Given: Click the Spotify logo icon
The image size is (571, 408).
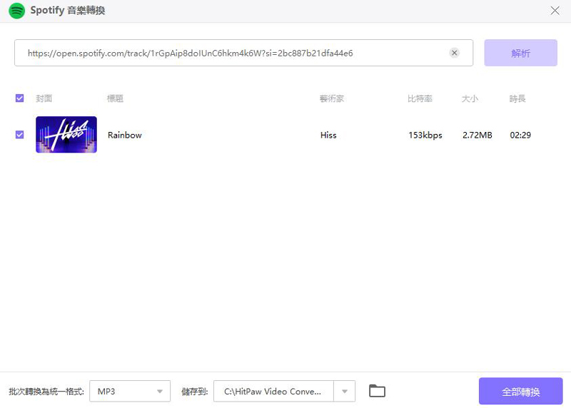Looking at the screenshot, I should click(16, 11).
